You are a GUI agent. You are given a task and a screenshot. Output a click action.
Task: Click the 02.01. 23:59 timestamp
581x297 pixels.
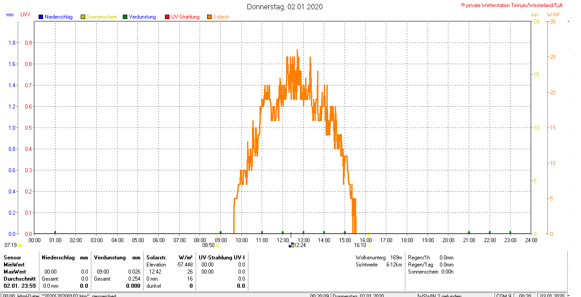[20, 286]
